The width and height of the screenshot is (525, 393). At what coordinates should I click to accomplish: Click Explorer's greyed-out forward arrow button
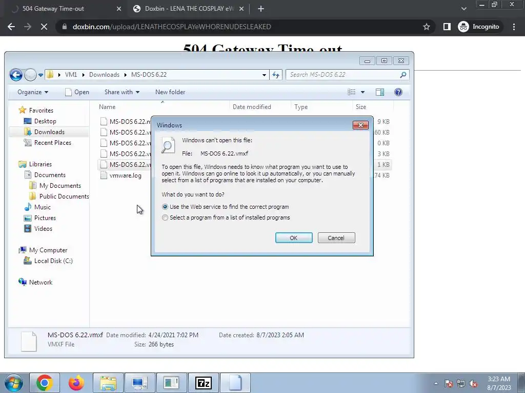30,75
